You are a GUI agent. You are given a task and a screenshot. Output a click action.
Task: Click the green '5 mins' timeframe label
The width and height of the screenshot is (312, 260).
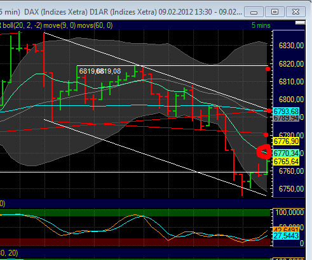coord(261,25)
